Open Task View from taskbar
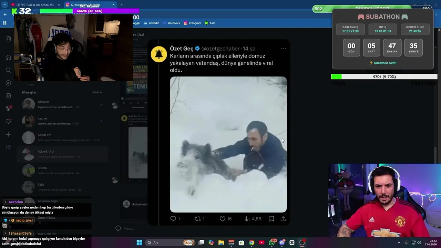Image resolution: width=441 pixels, height=248 pixels. tap(201, 242)
